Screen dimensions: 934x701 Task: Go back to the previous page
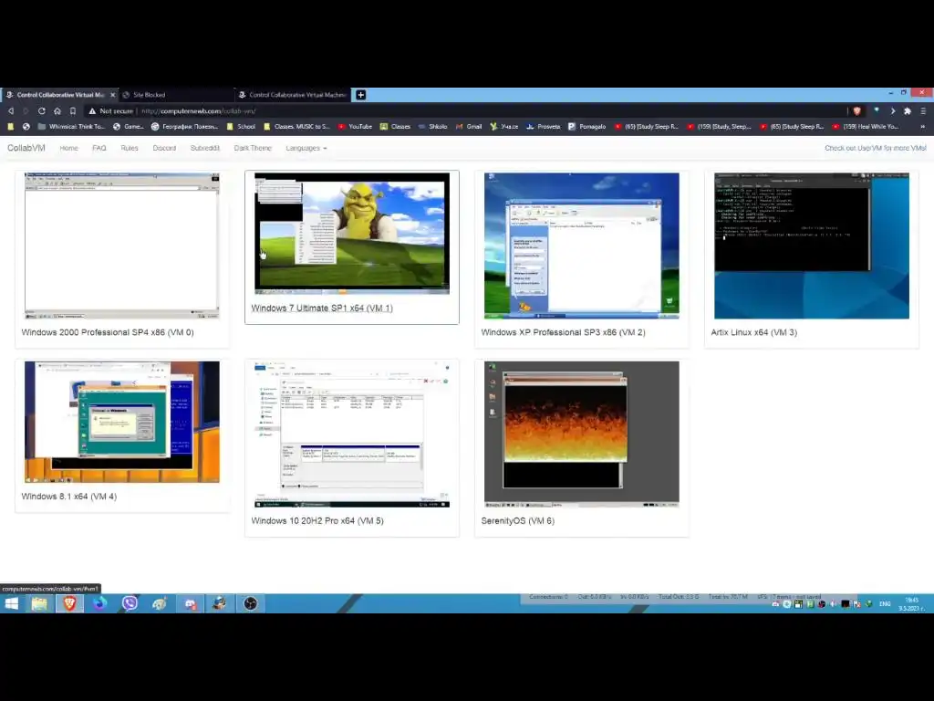(x=11, y=110)
